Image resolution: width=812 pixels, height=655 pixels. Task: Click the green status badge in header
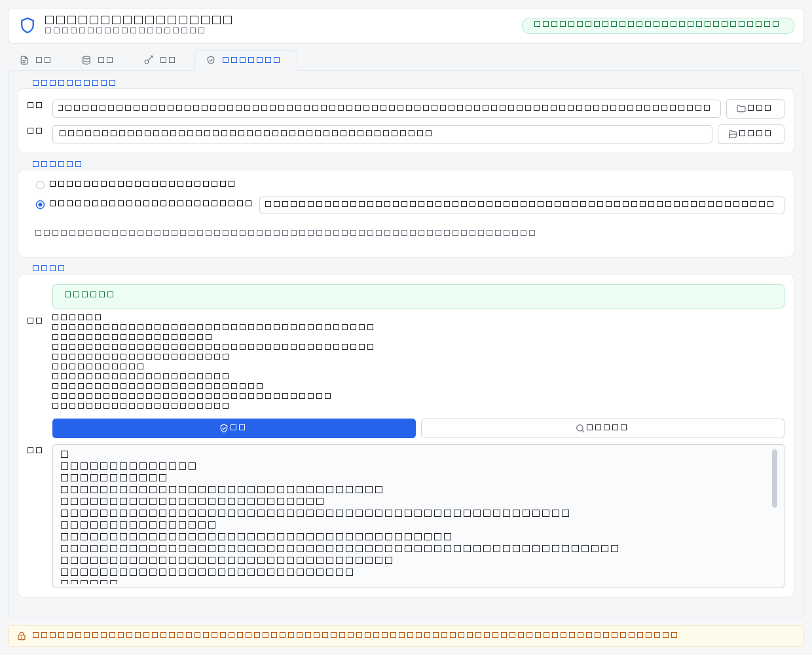[x=657, y=26]
